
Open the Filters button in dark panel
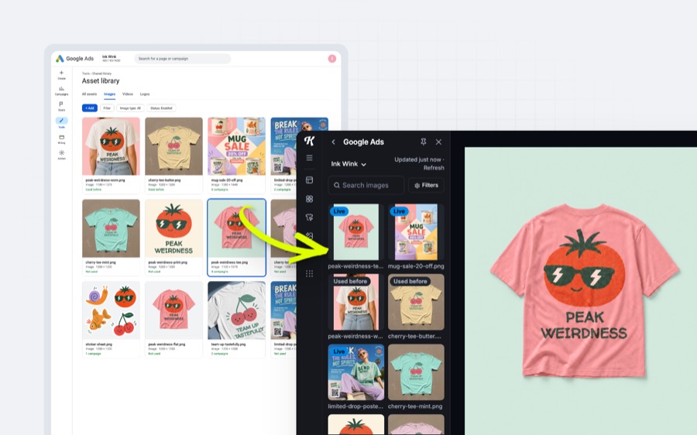click(x=426, y=185)
